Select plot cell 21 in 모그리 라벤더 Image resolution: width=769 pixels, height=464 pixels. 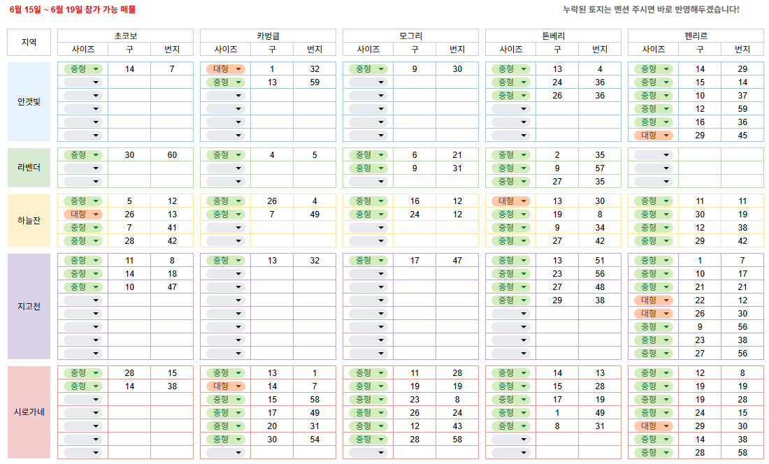[457, 155]
